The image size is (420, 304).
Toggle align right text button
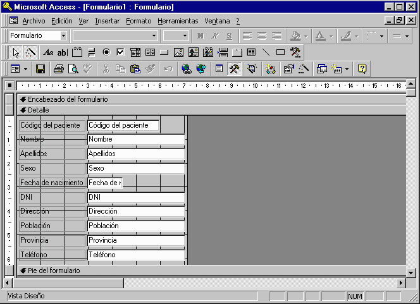[x=276, y=36]
